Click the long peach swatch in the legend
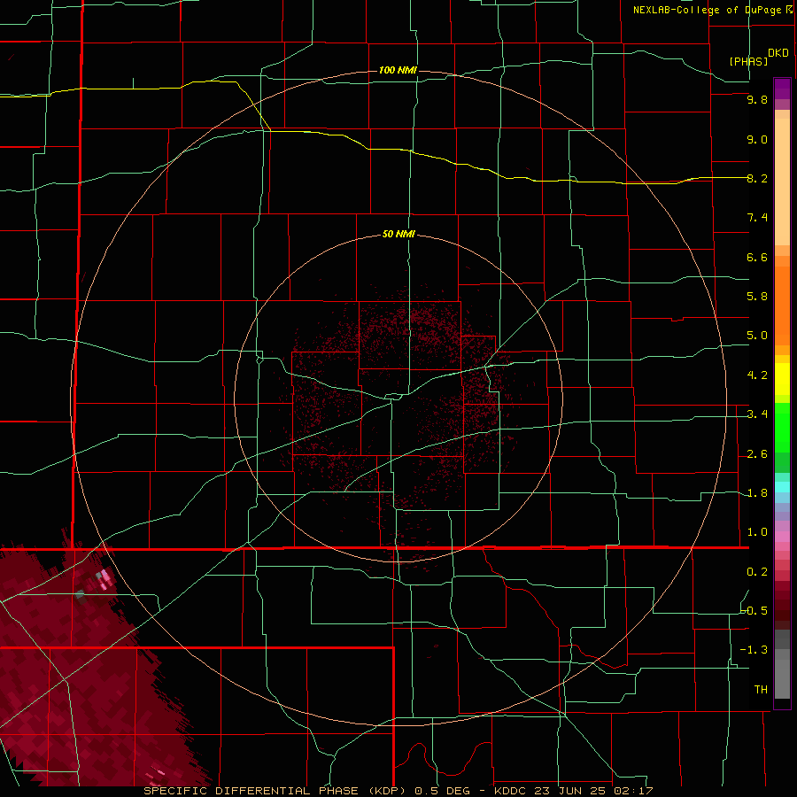The width and height of the screenshot is (797, 797). pyautogui.click(x=782, y=182)
